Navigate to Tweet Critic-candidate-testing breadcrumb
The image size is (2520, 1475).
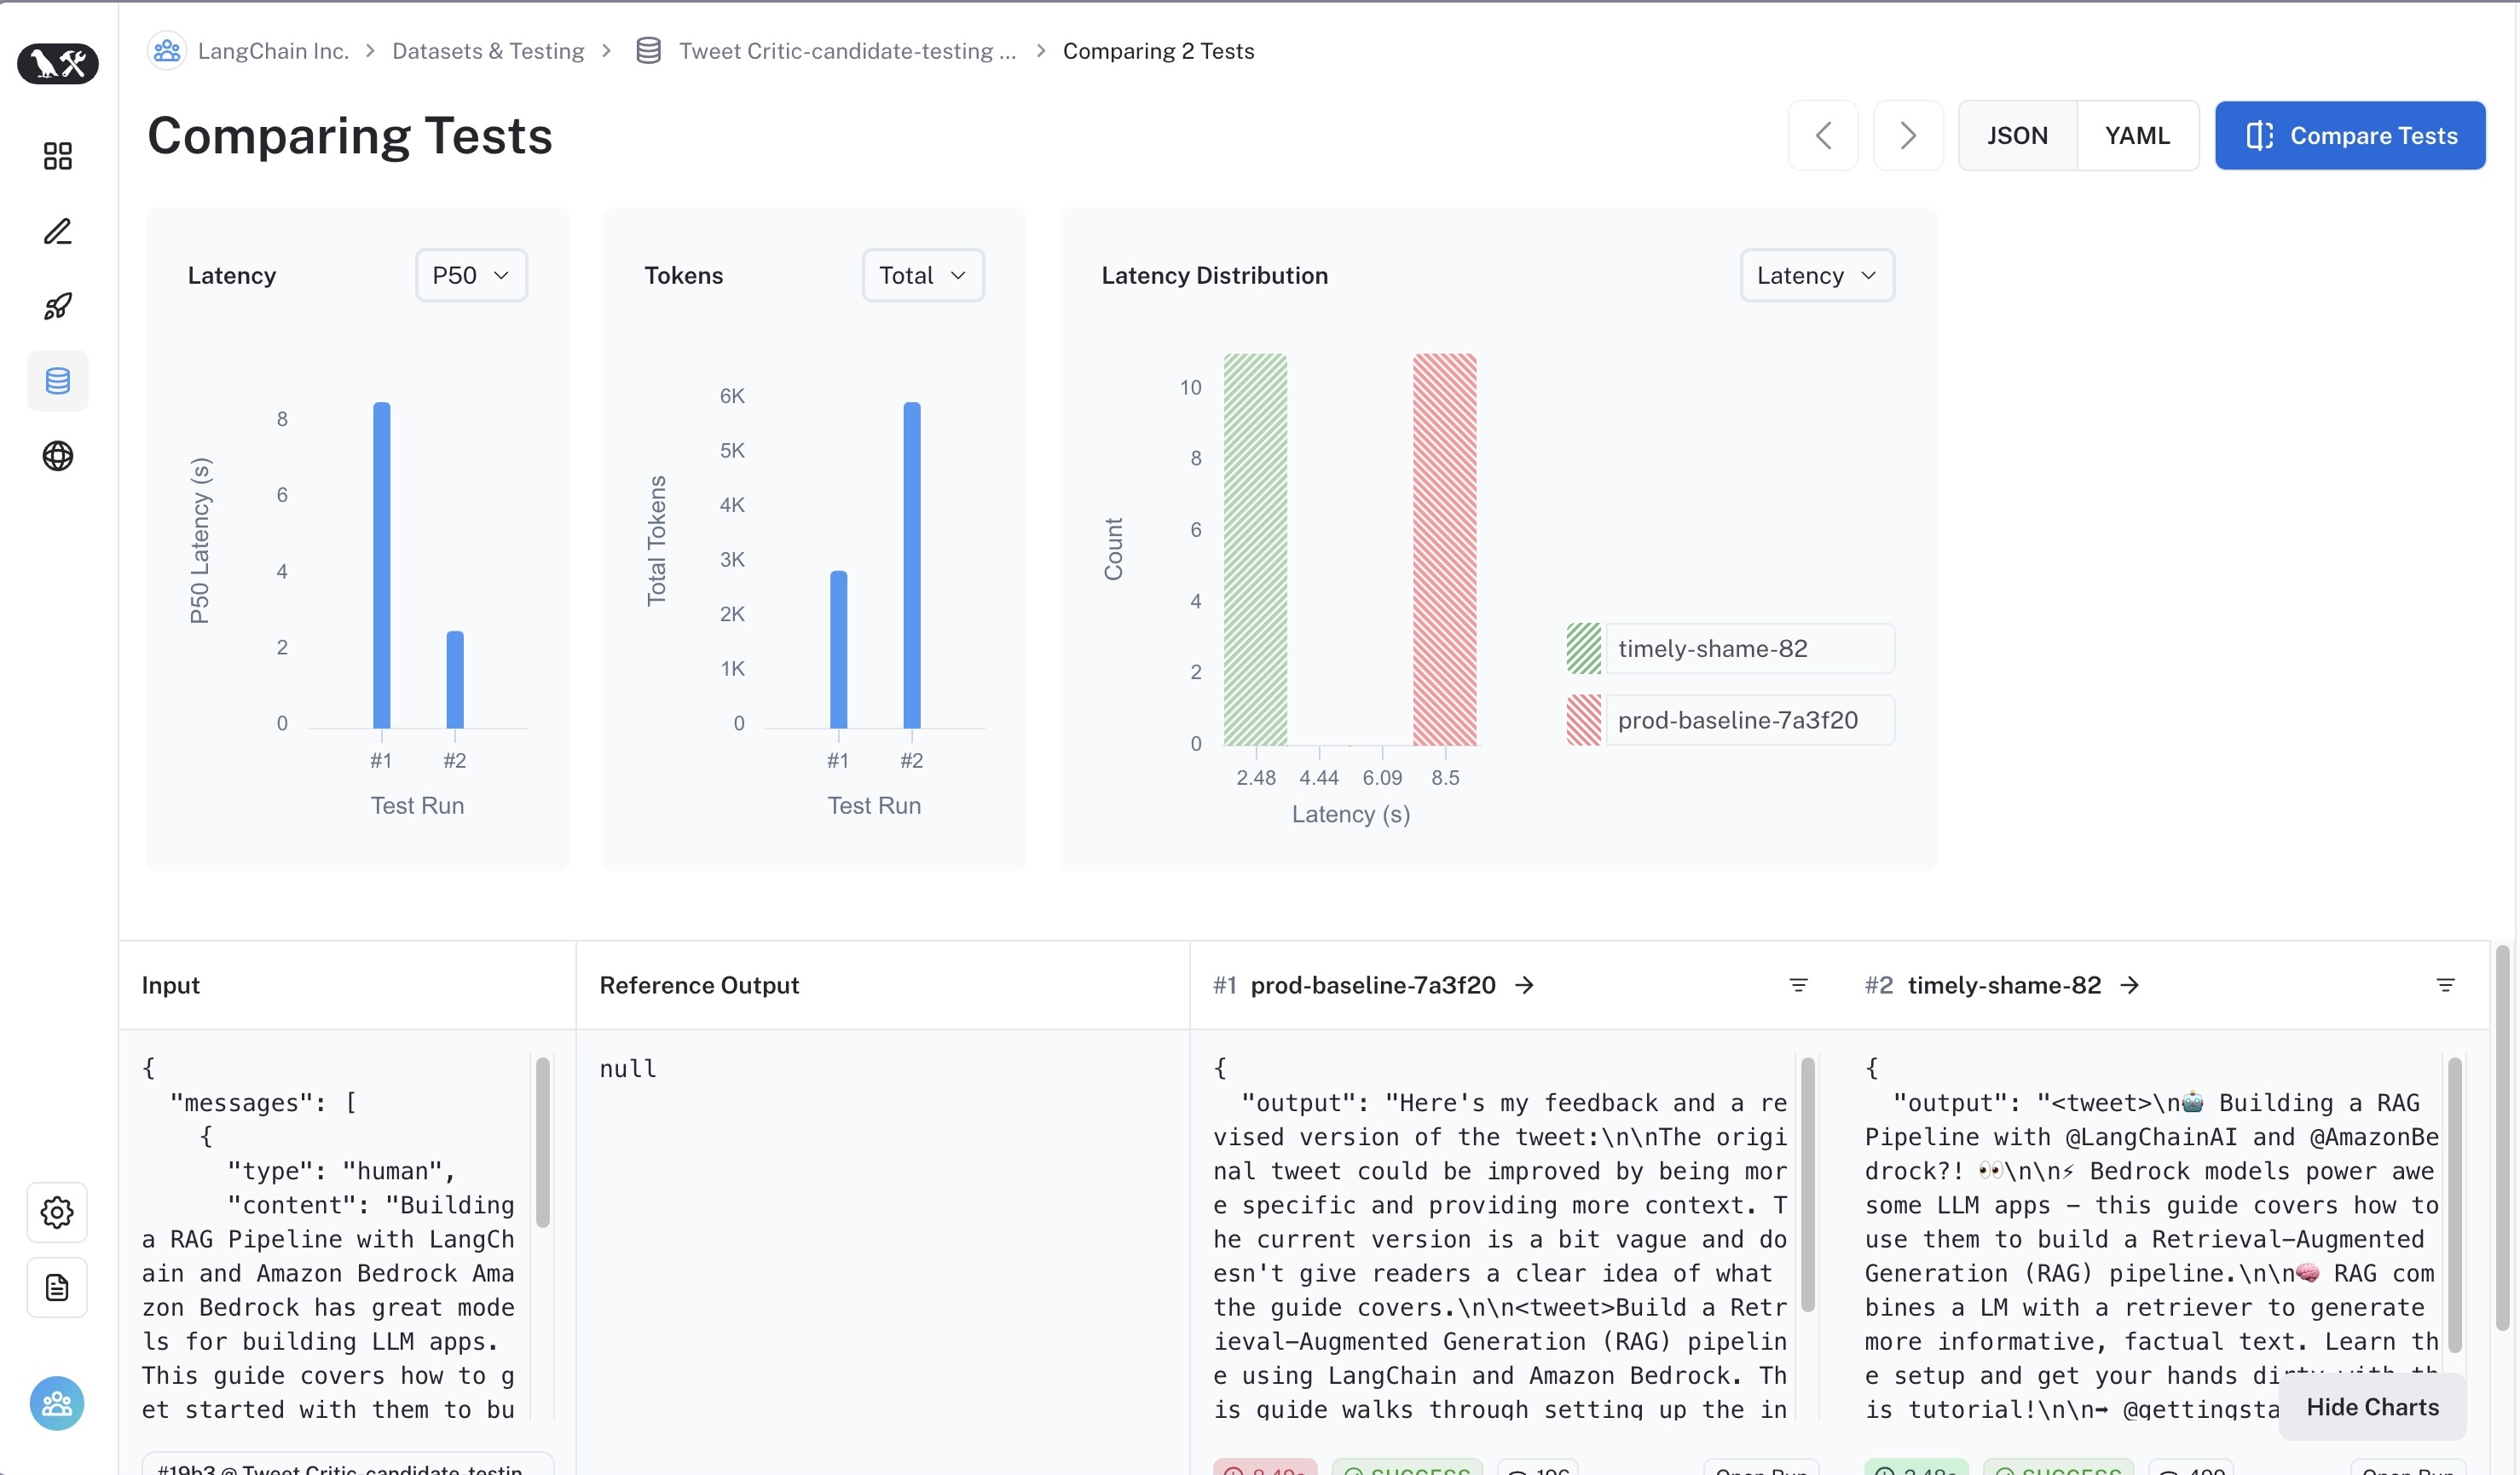coord(847,50)
